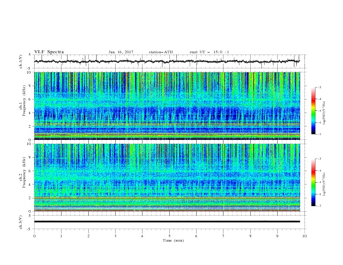Click the ch.2 color bar "log(PSD)(V²/Hz)" label
This screenshot has height=265, width=343.
coord(324,184)
